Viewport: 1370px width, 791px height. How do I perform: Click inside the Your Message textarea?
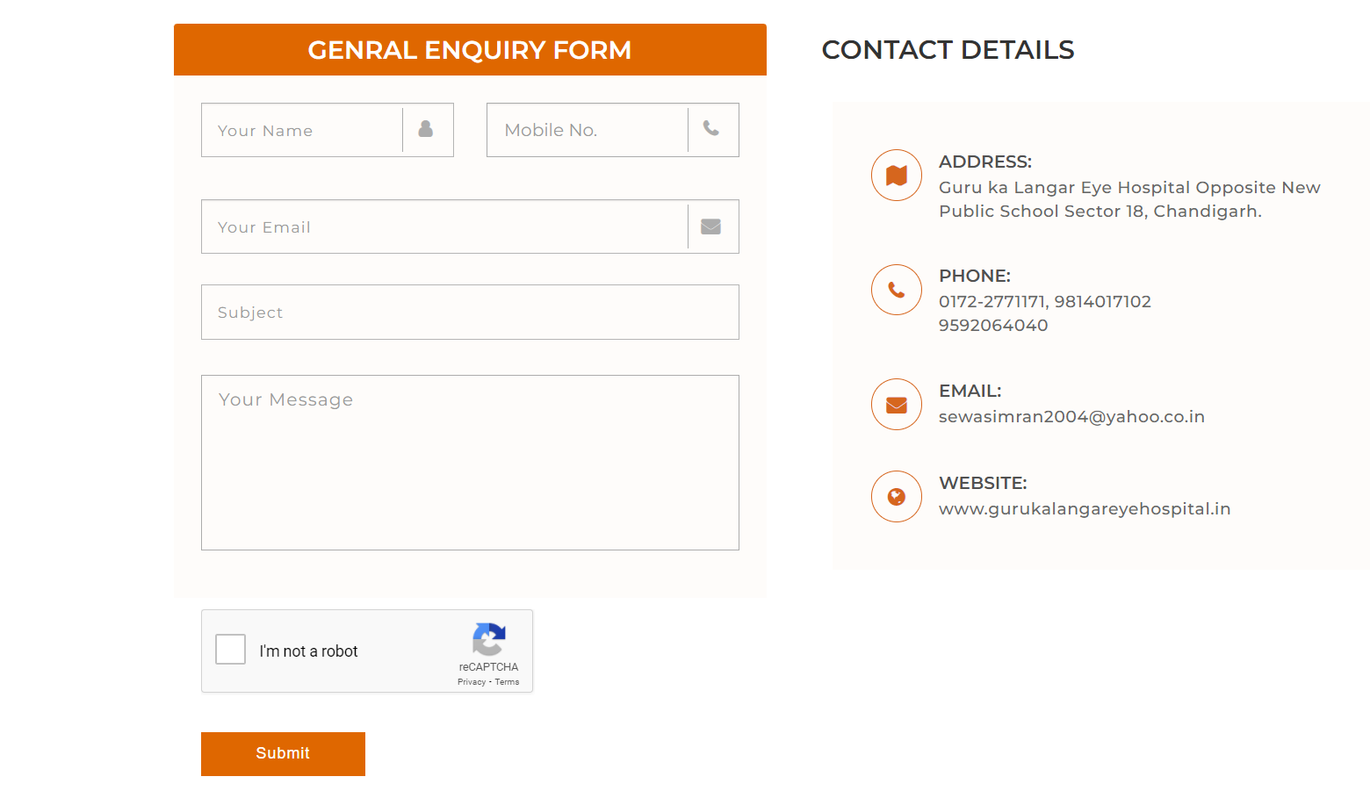[470, 463]
